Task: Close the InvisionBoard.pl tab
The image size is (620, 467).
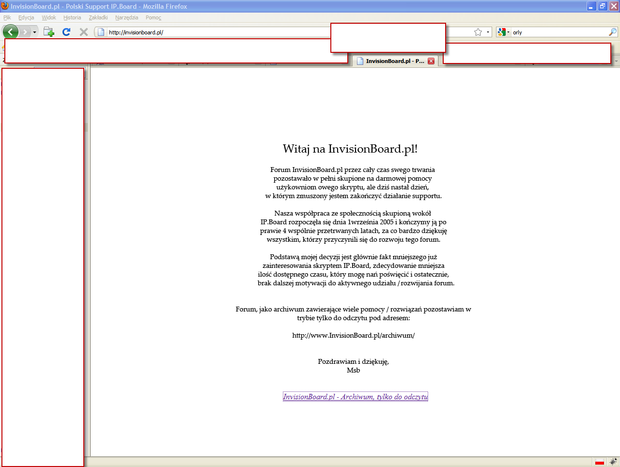Action: (x=431, y=61)
